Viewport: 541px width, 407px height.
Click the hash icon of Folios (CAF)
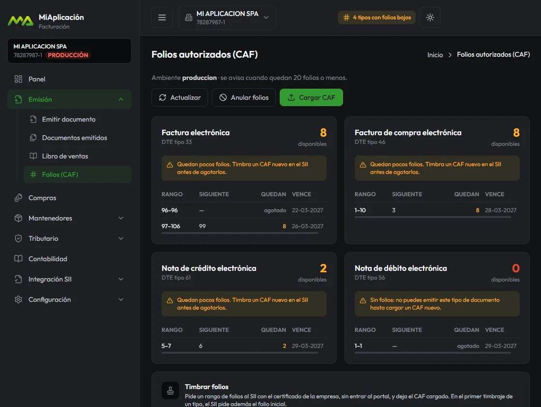[33, 174]
